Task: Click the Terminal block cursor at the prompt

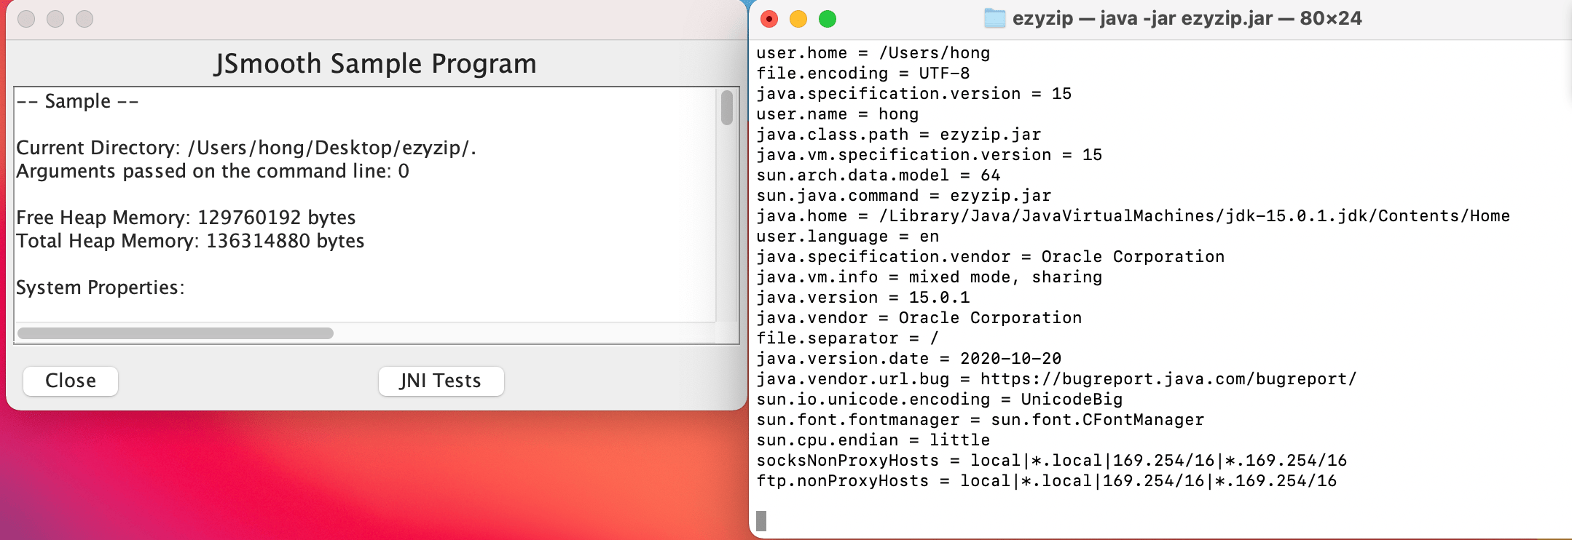Action: coord(761,521)
